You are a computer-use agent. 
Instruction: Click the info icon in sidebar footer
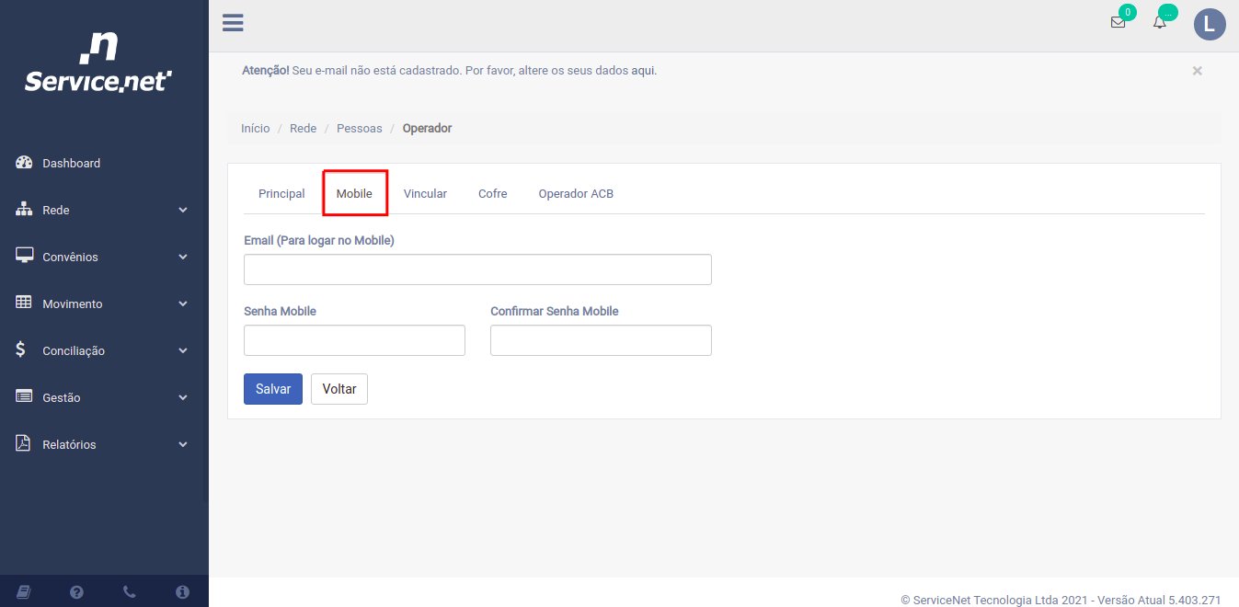coord(182,591)
